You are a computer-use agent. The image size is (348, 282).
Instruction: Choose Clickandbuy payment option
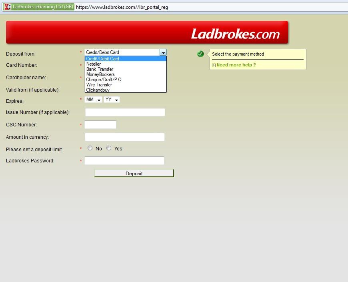click(98, 90)
